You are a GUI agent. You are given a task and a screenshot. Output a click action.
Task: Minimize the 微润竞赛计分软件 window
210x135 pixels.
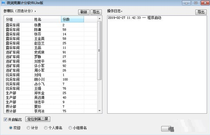pos(186,3)
